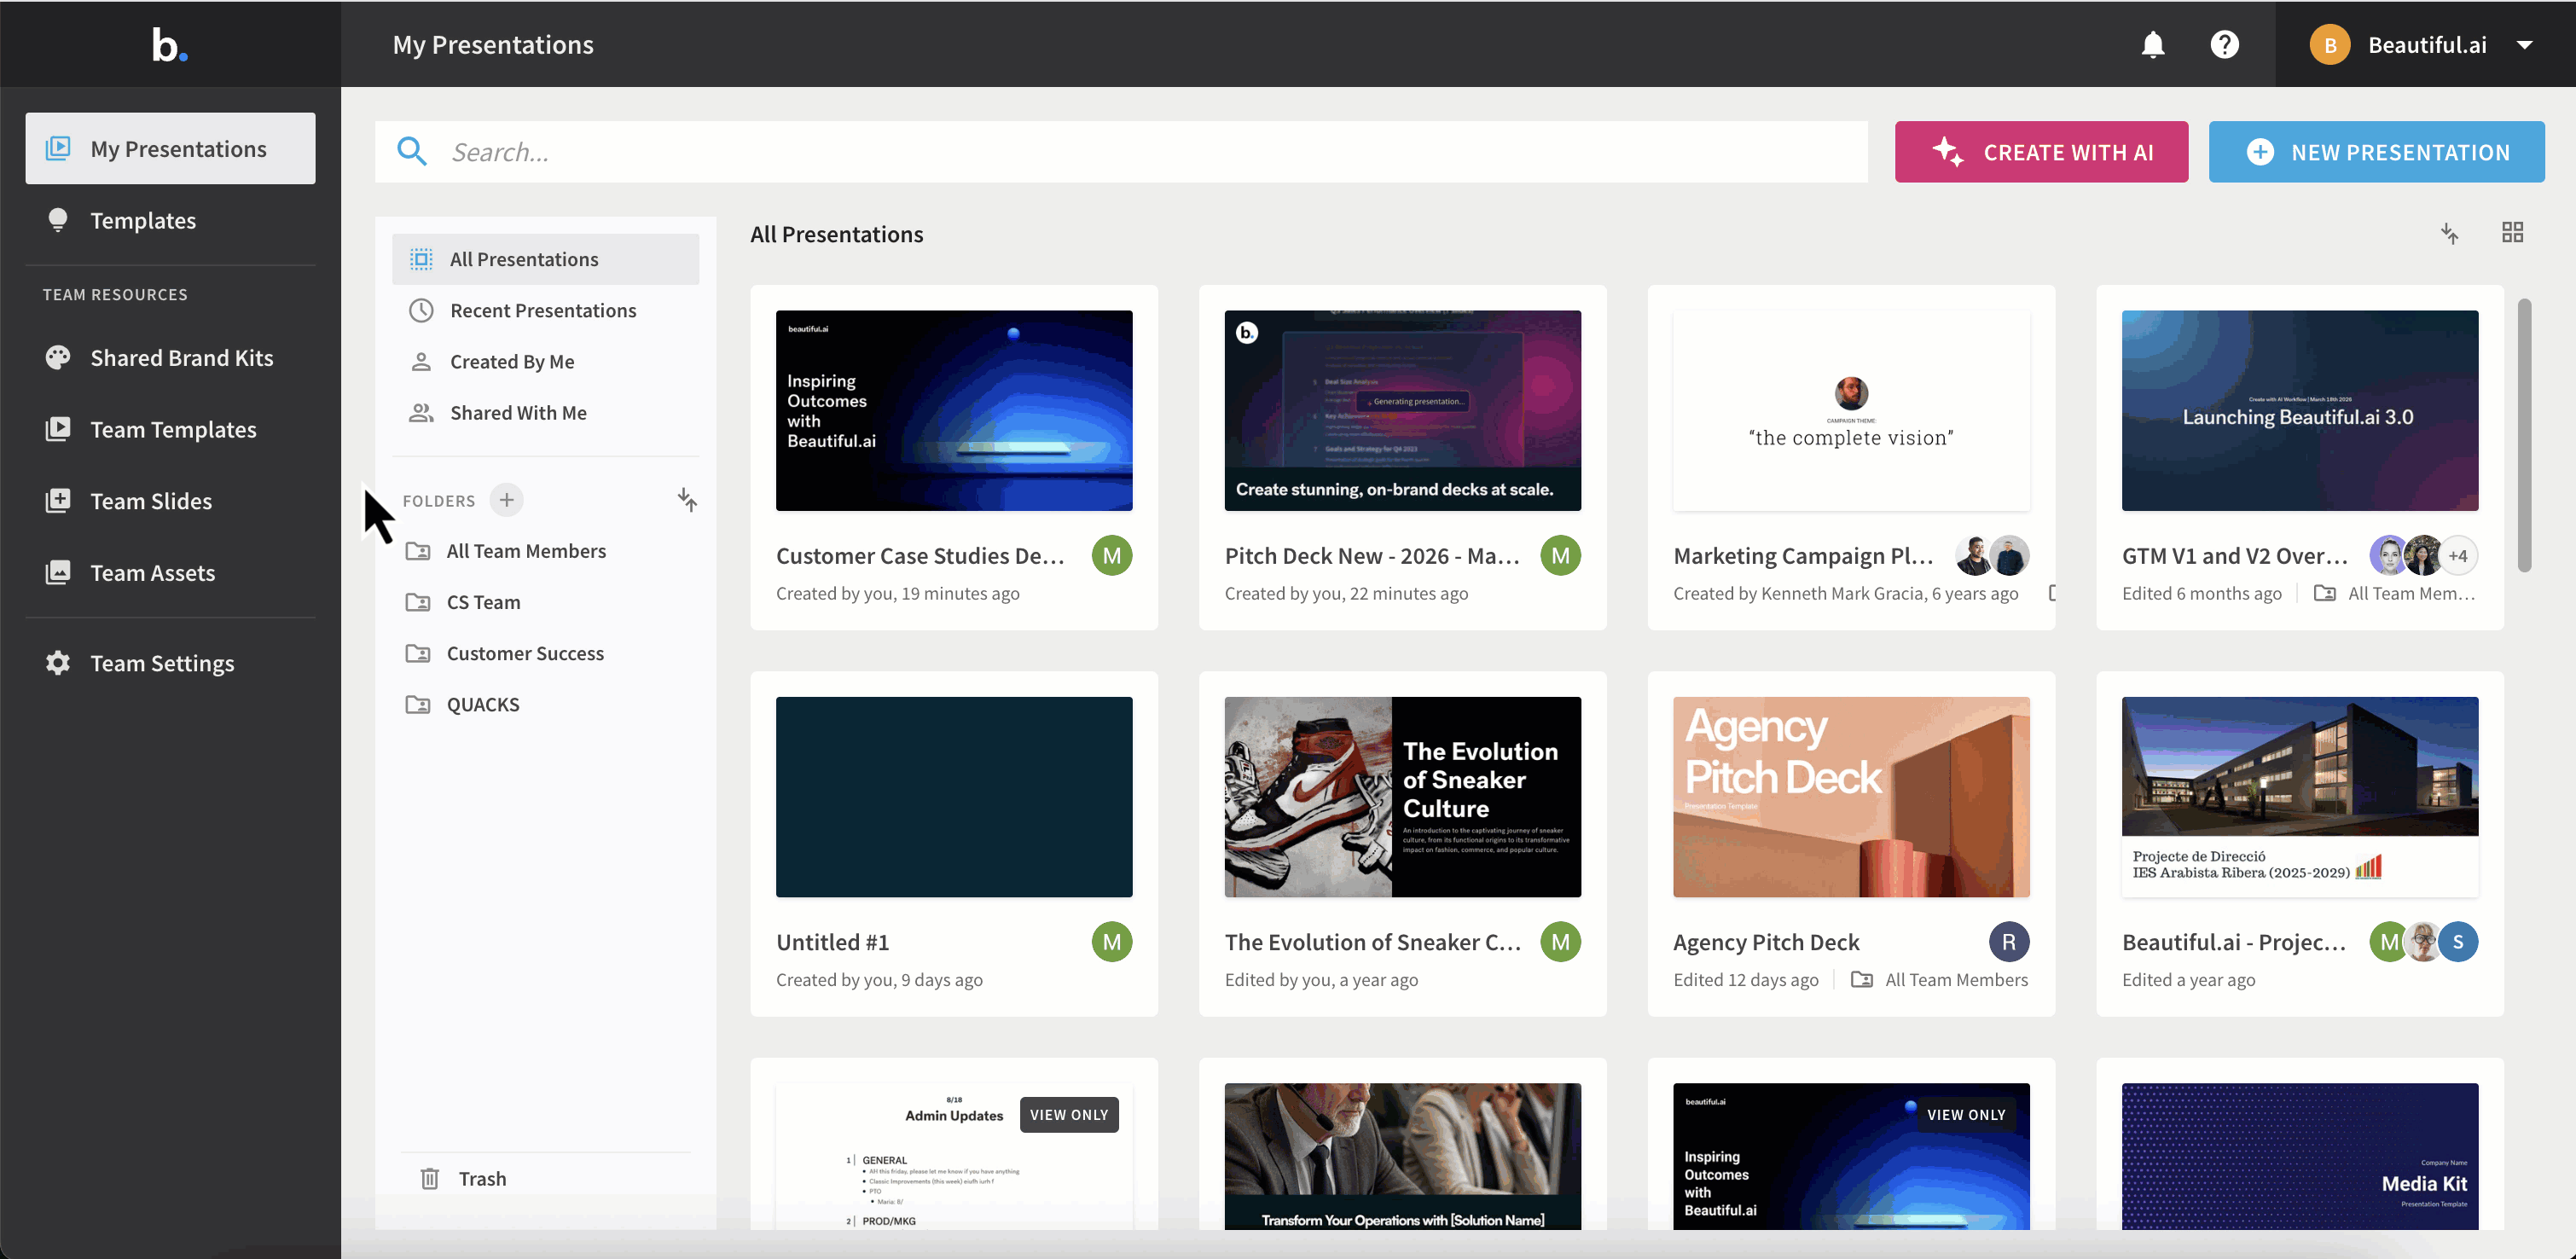Click All Team Mem folder link on GTM card
Image resolution: width=2576 pixels, height=1259 pixels.
coord(2395,594)
